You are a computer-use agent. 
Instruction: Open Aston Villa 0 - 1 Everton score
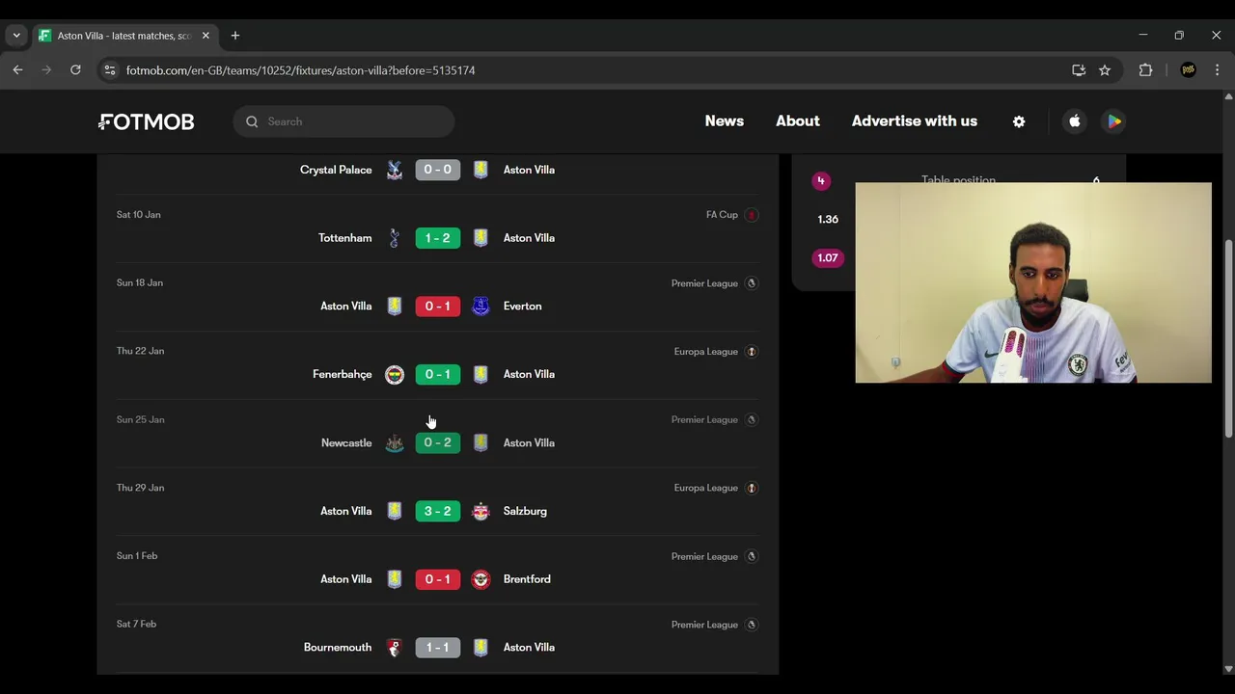tap(438, 307)
